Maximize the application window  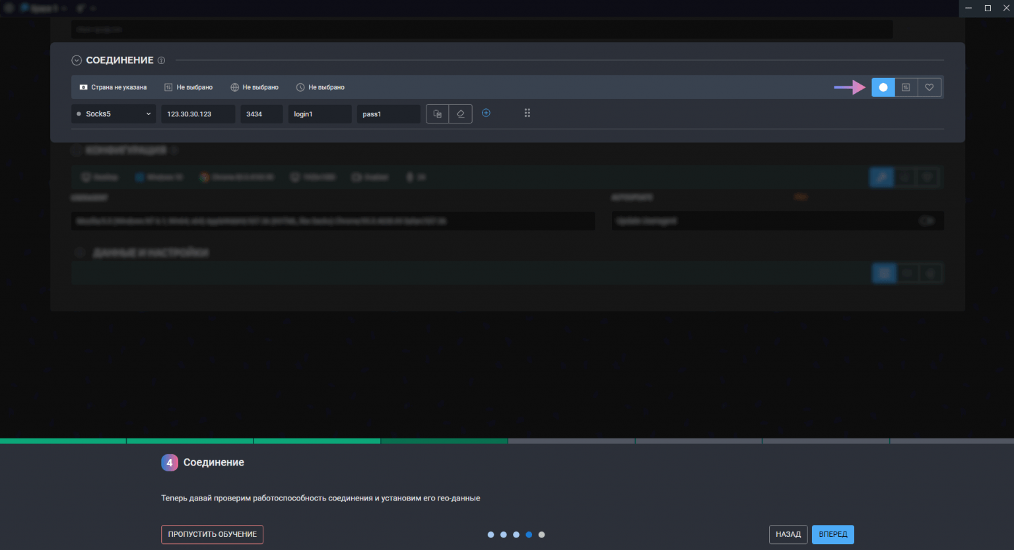(x=988, y=8)
